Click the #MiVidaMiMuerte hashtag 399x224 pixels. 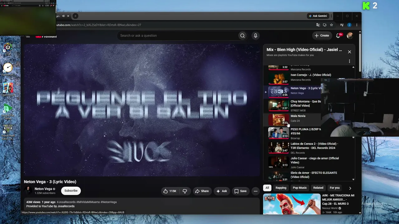[x=88, y=202]
